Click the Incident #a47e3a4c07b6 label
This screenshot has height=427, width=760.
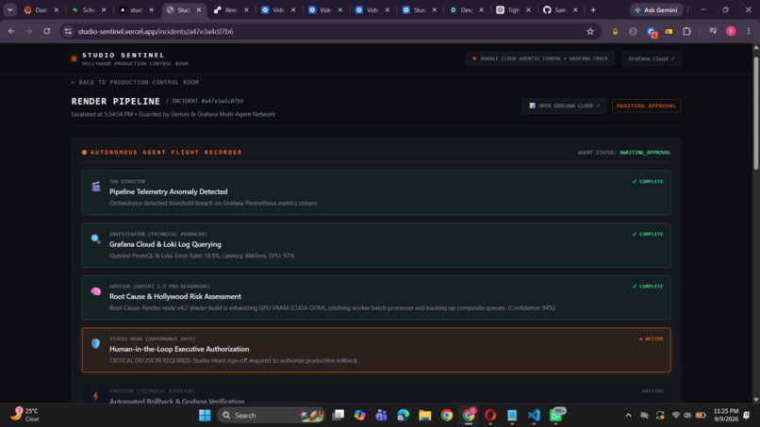(208, 101)
